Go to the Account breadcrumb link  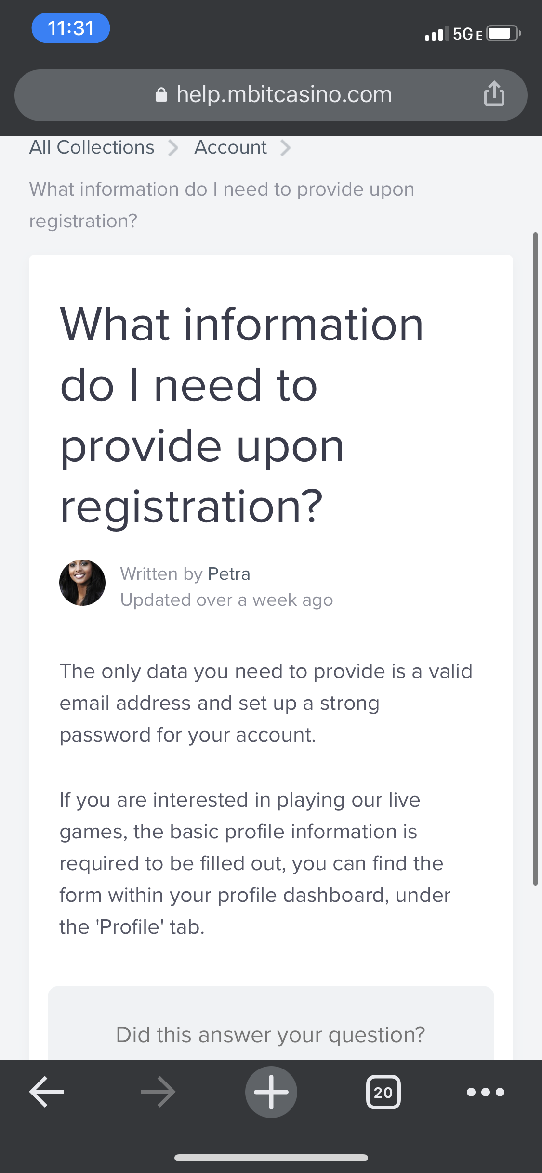tap(230, 147)
